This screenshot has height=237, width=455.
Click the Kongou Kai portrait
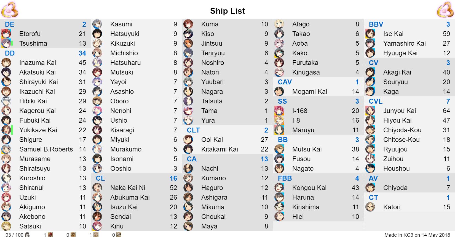pyautogui.click(x=279, y=188)
